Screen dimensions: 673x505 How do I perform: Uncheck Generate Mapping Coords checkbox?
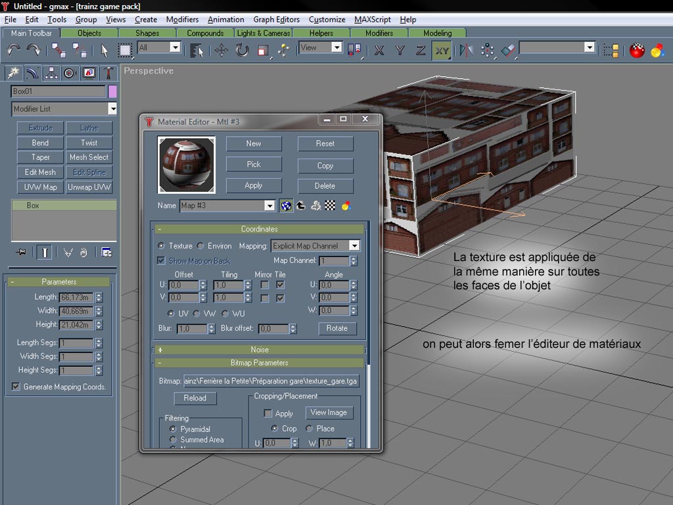click(x=16, y=387)
